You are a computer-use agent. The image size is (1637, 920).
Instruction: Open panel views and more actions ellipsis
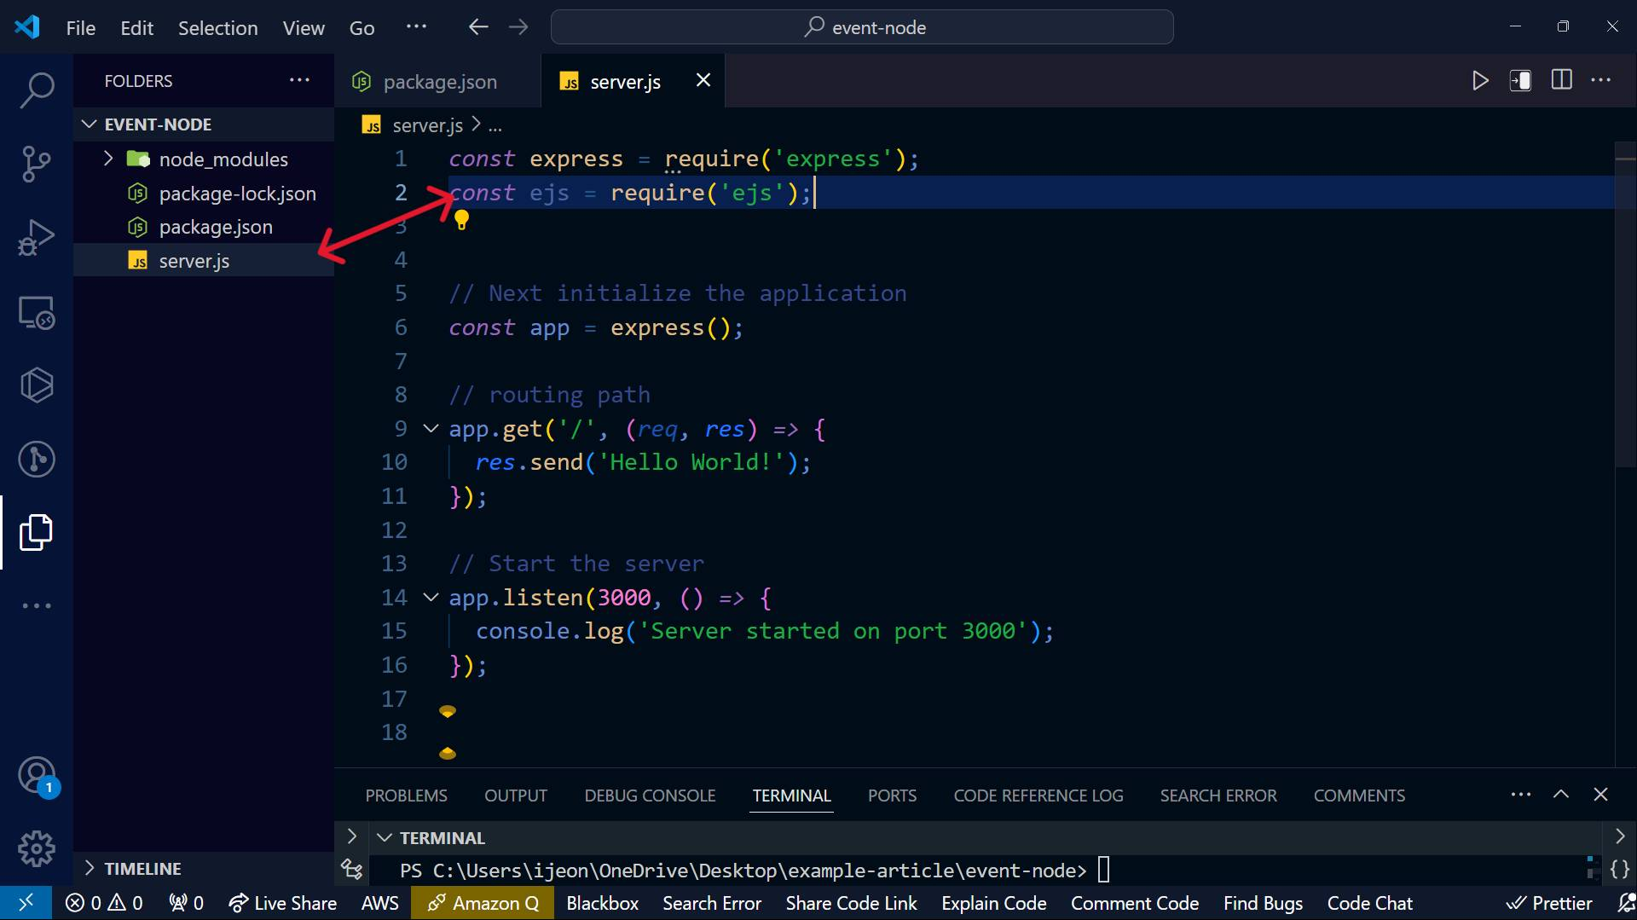point(1521,795)
